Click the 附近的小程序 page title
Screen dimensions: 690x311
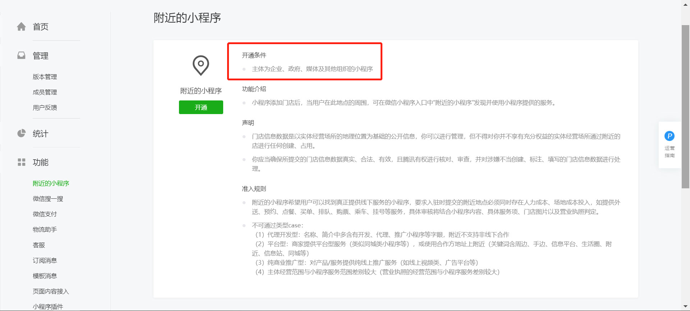click(x=187, y=18)
